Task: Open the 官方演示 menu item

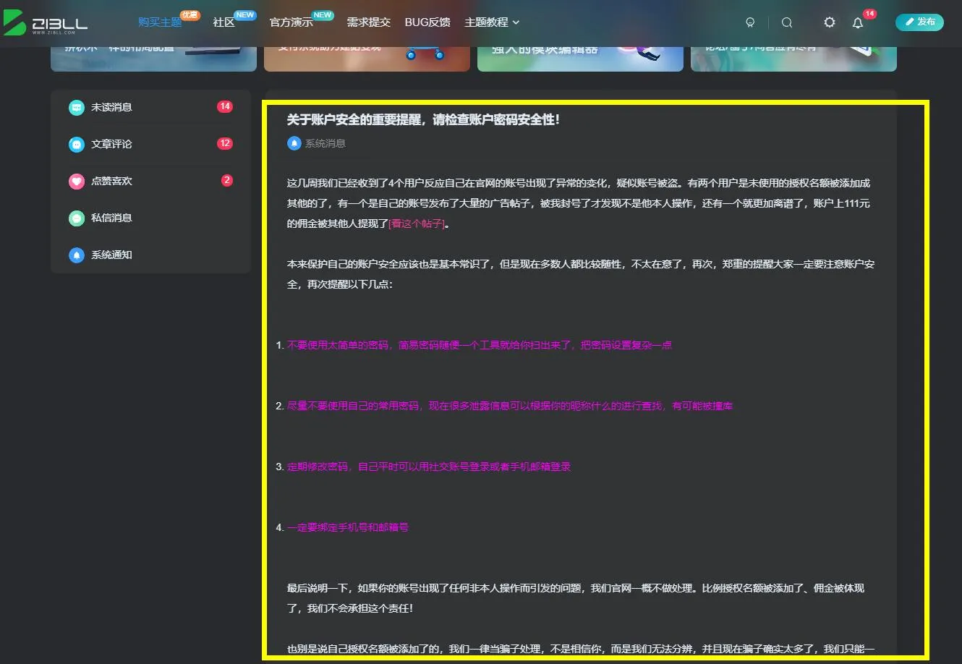Action: coord(291,22)
